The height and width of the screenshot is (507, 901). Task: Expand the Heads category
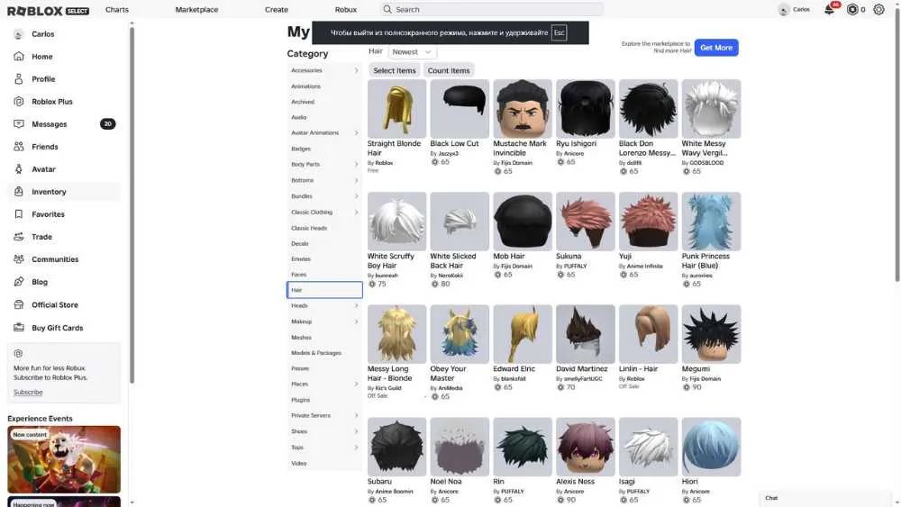click(x=356, y=306)
